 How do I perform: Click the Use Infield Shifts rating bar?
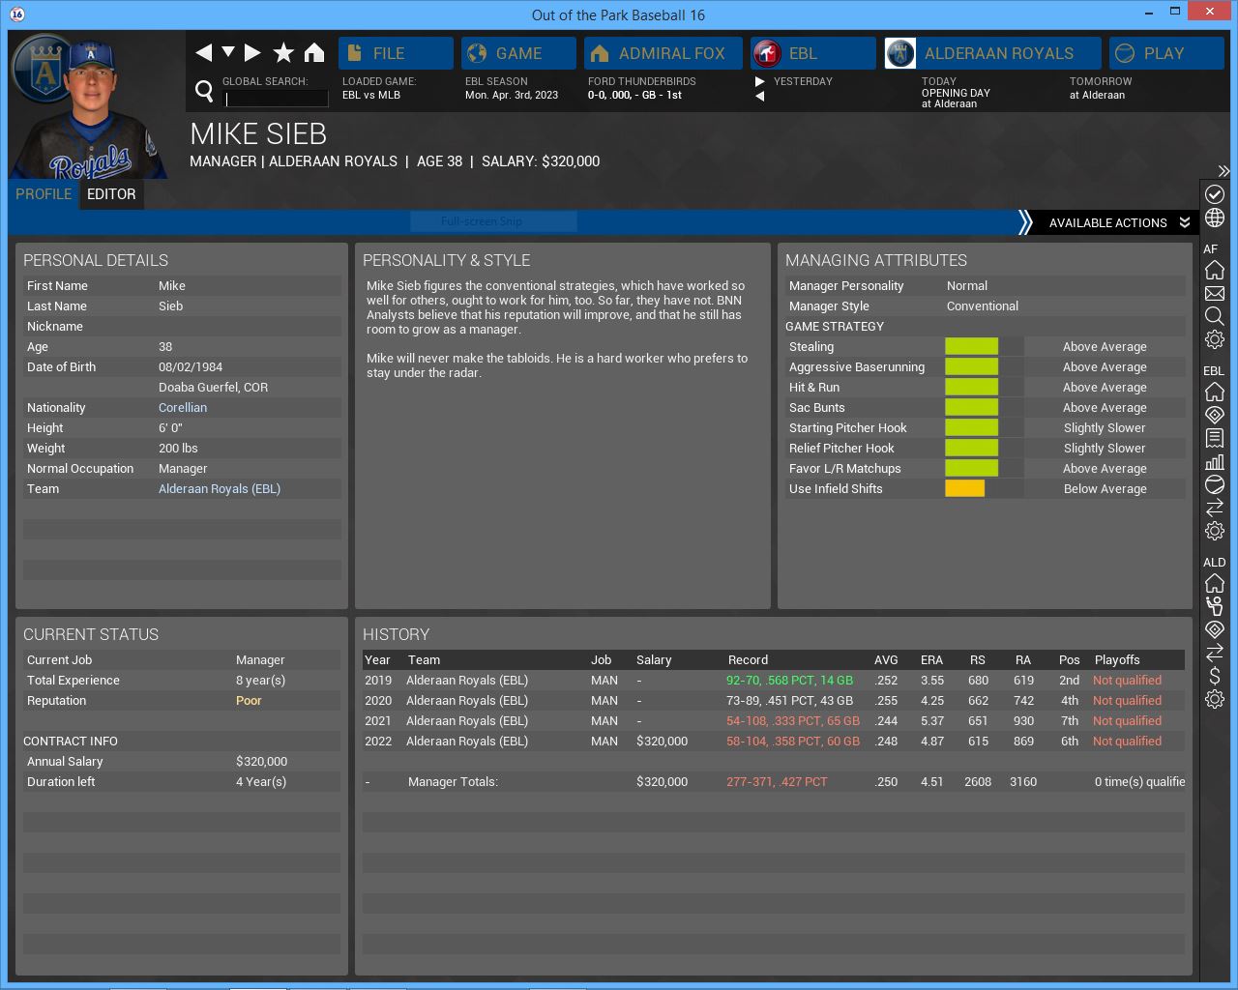click(x=984, y=489)
